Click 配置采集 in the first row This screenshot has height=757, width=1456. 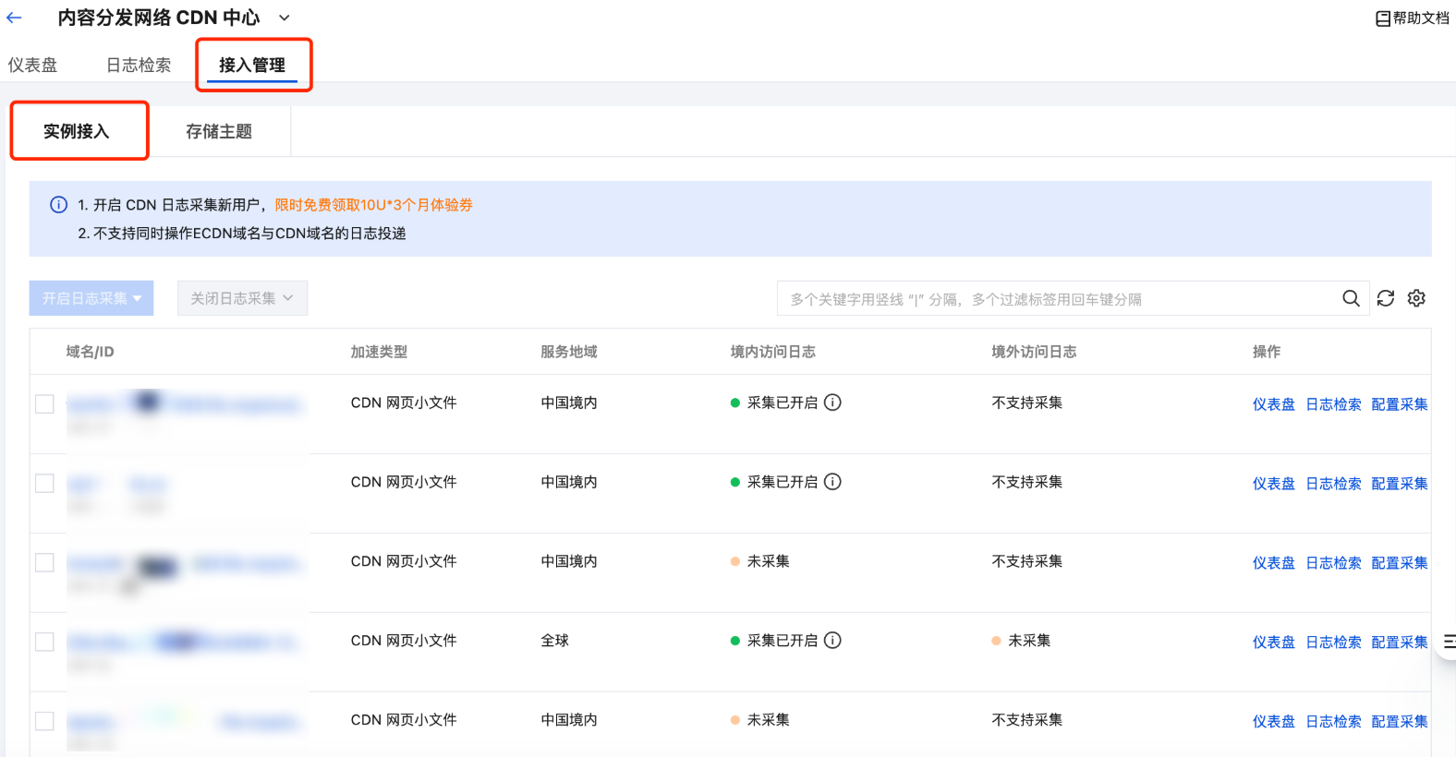click(x=1399, y=404)
